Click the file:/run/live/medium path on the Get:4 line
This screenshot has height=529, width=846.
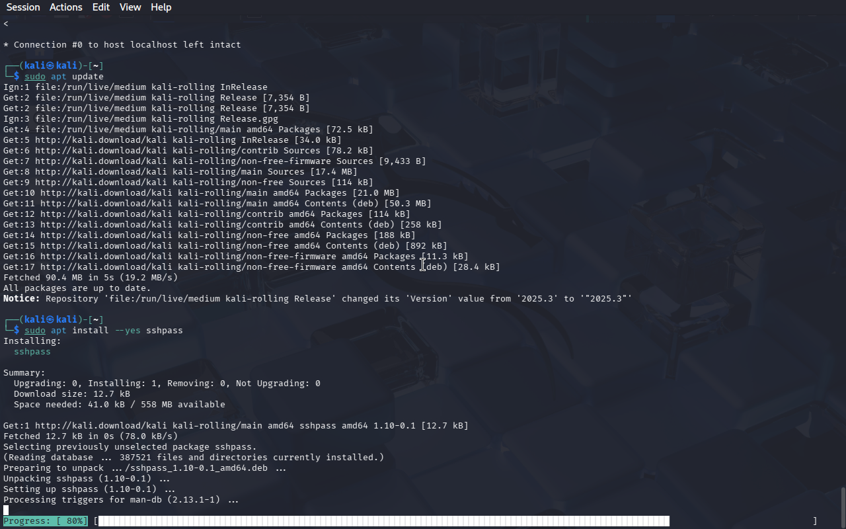coord(91,130)
